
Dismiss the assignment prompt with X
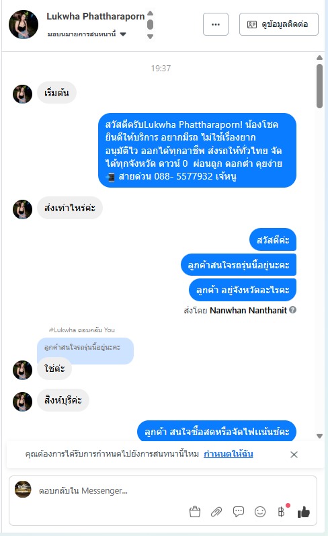pyautogui.click(x=294, y=455)
